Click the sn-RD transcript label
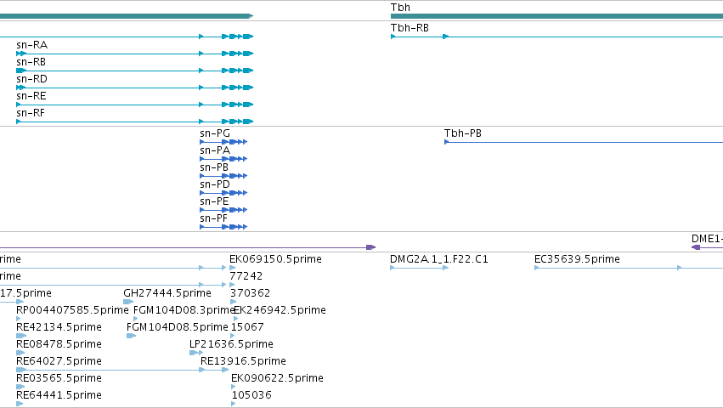This screenshot has width=723, height=408. click(31, 79)
